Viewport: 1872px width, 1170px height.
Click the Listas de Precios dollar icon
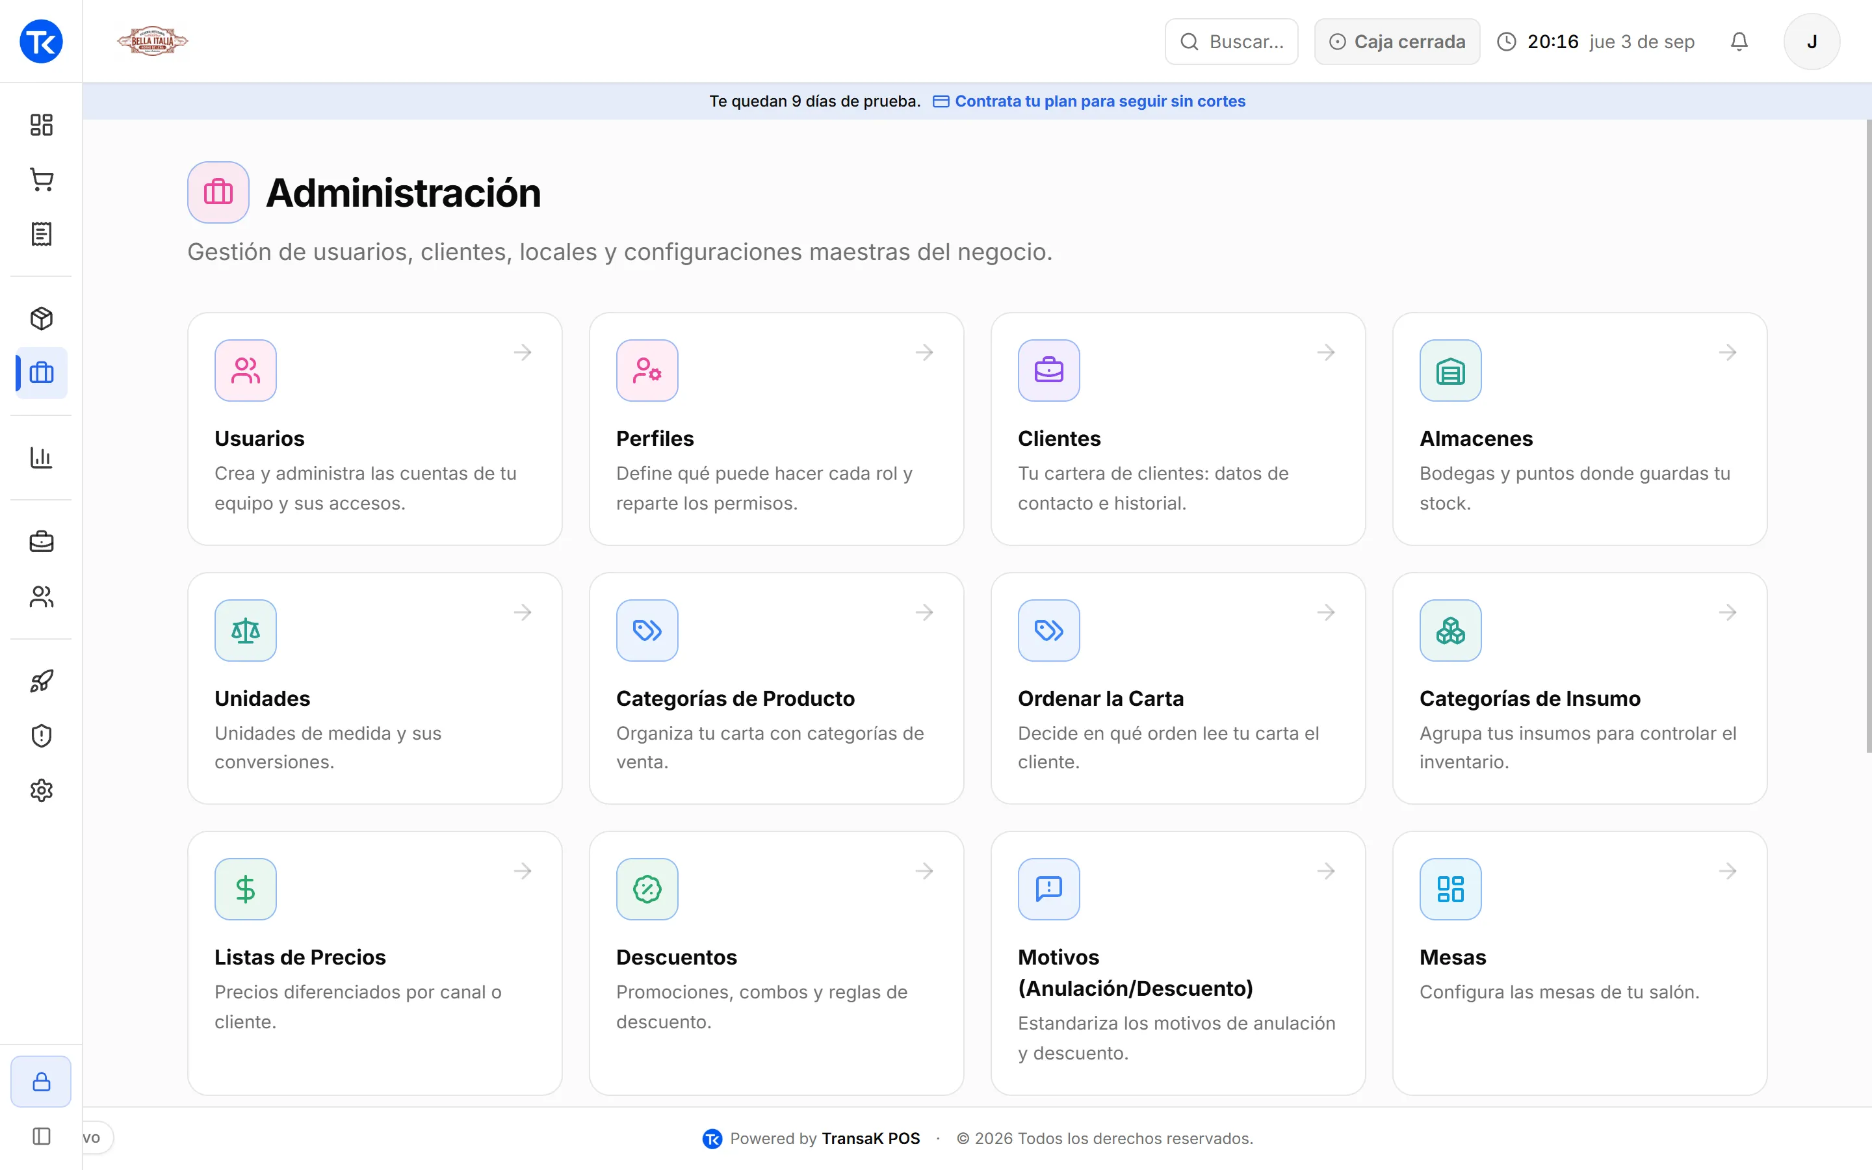pos(245,889)
